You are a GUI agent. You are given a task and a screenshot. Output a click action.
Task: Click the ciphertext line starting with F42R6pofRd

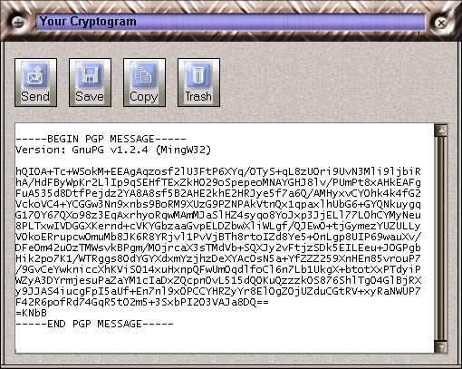pos(142,302)
